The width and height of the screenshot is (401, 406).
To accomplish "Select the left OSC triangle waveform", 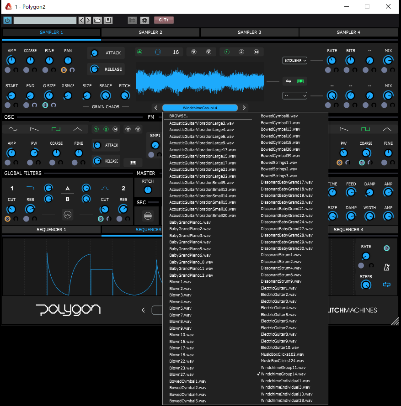I will point(77,129).
